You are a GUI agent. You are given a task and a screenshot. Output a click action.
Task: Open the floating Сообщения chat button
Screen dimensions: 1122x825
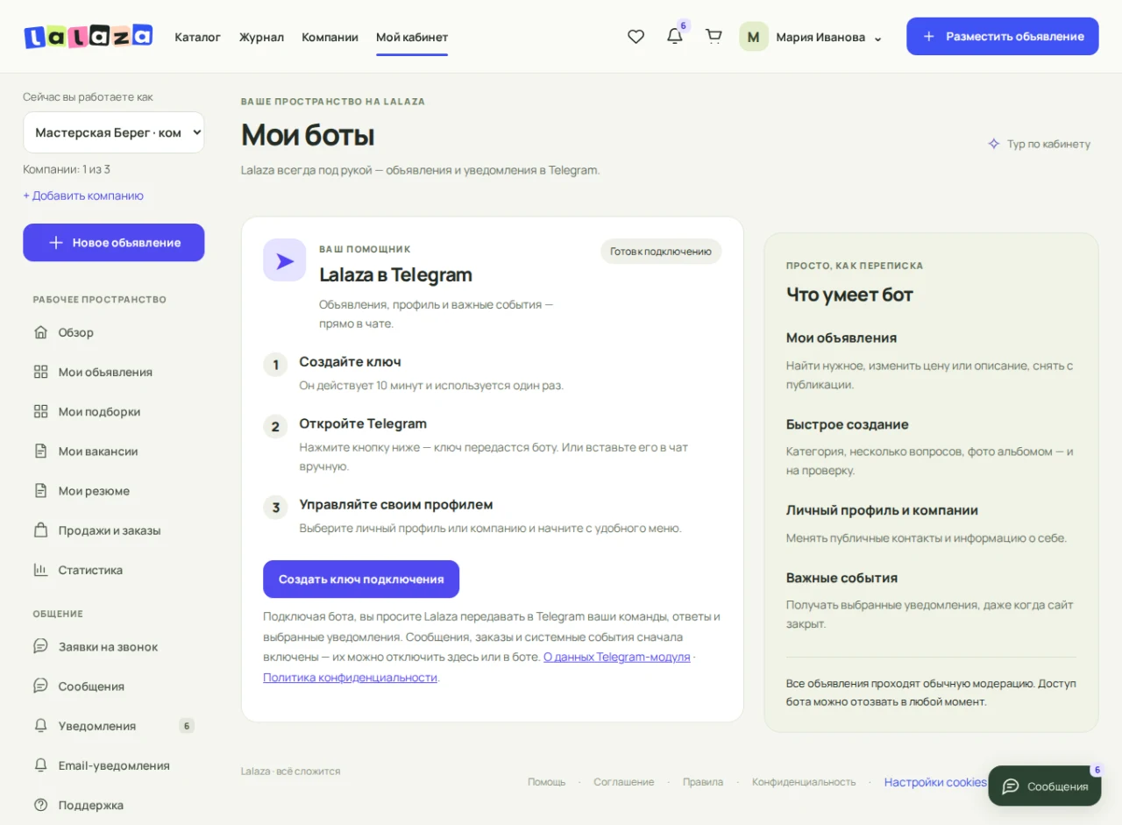tap(1045, 786)
